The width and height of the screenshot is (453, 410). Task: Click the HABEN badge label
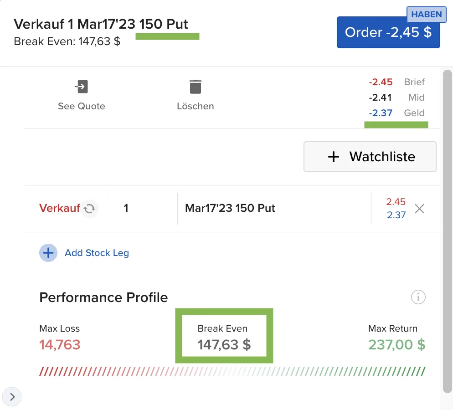coord(427,14)
